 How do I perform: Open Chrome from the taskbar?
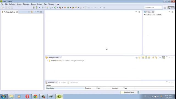35,97
